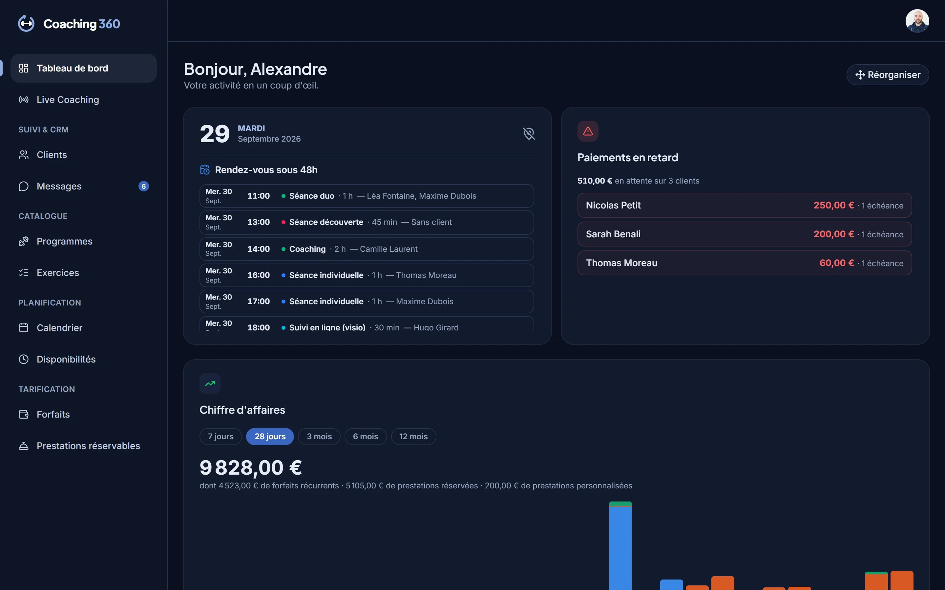This screenshot has width=945, height=590.
Task: Open Nicolas Petit late payment row
Action: (745, 205)
